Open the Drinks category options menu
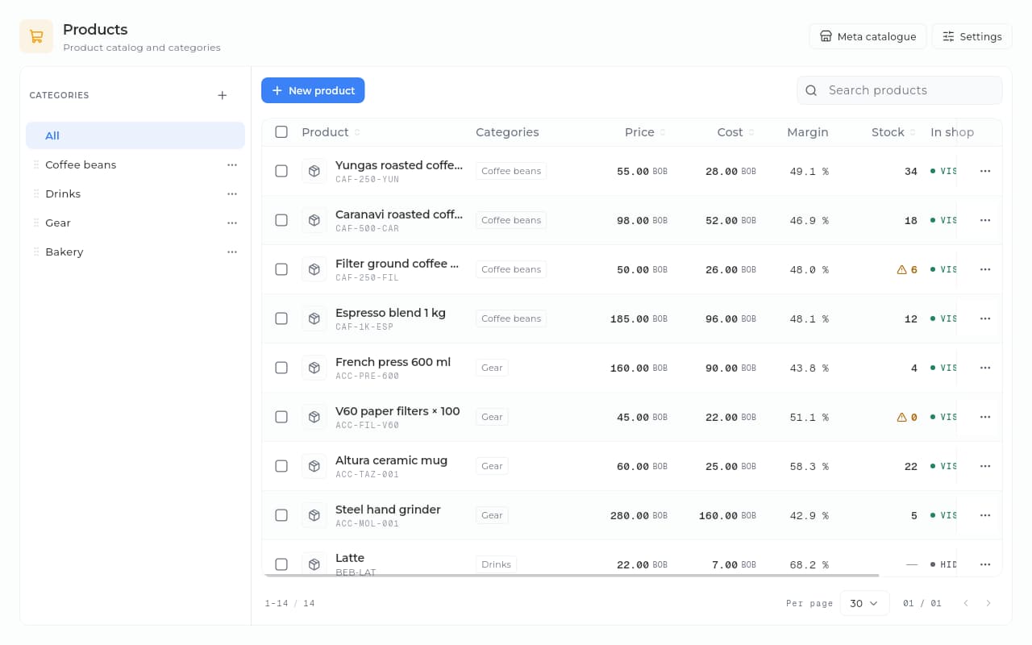The width and height of the screenshot is (1032, 645). (232, 193)
